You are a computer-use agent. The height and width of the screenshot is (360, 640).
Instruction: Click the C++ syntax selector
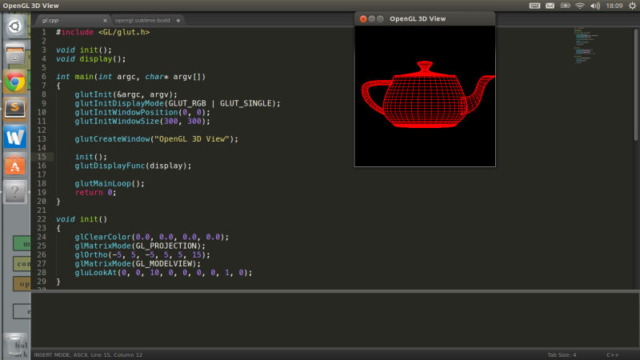[612, 354]
